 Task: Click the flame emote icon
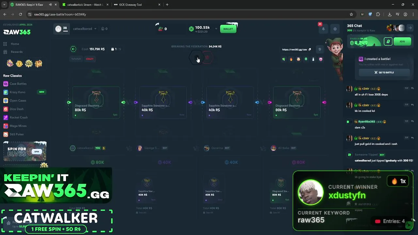tap(291, 59)
